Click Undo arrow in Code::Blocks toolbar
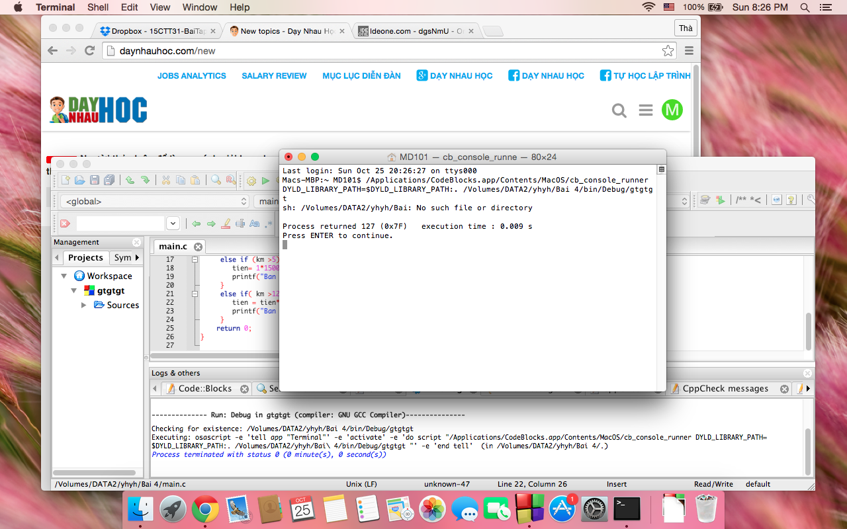847x529 pixels. click(130, 180)
